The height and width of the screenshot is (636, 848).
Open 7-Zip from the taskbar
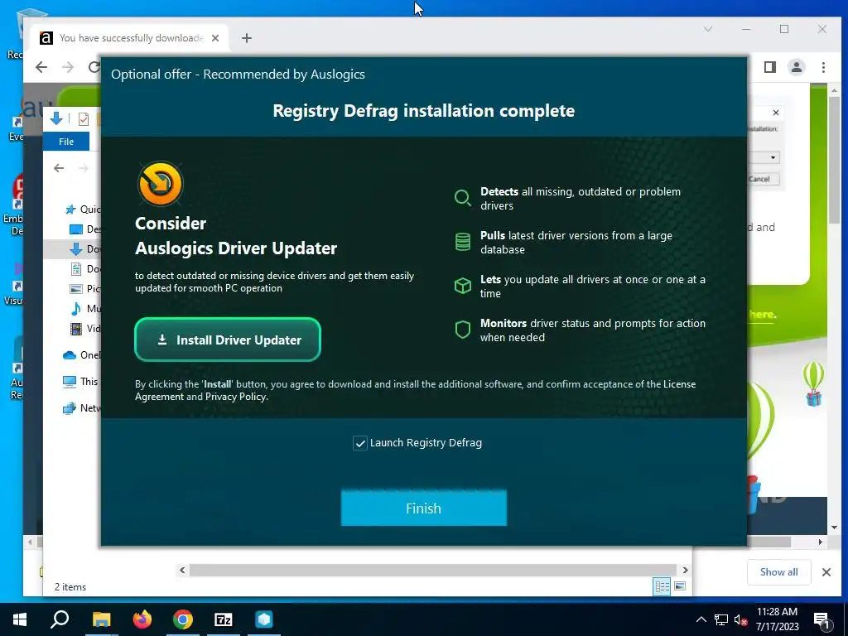tap(224, 619)
